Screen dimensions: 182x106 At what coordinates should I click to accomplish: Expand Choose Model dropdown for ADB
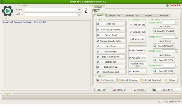tap(177, 66)
